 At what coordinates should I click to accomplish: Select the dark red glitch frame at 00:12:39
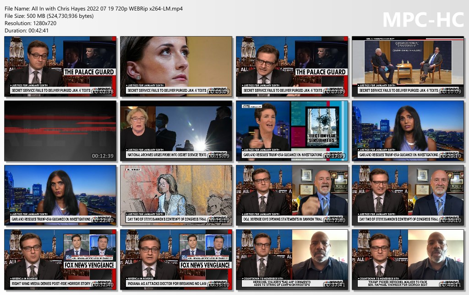pyautogui.click(x=60, y=131)
